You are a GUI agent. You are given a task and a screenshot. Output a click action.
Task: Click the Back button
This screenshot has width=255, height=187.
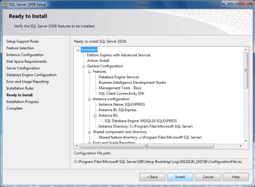coord(152,177)
